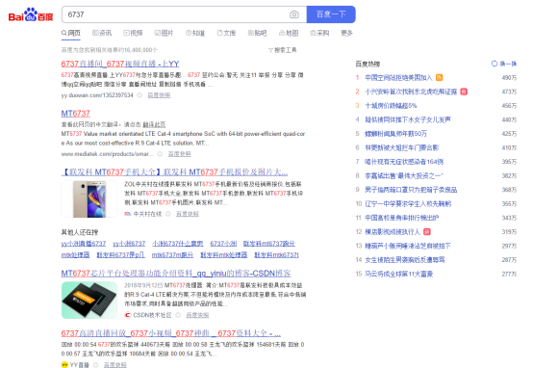Open MT6737芯片平台 CSDN博客 result title
The image size is (558, 368).
click(x=176, y=274)
